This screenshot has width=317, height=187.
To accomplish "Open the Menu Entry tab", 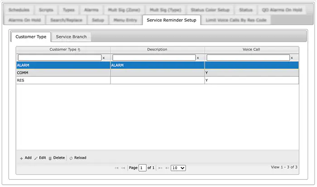I will coord(125,20).
